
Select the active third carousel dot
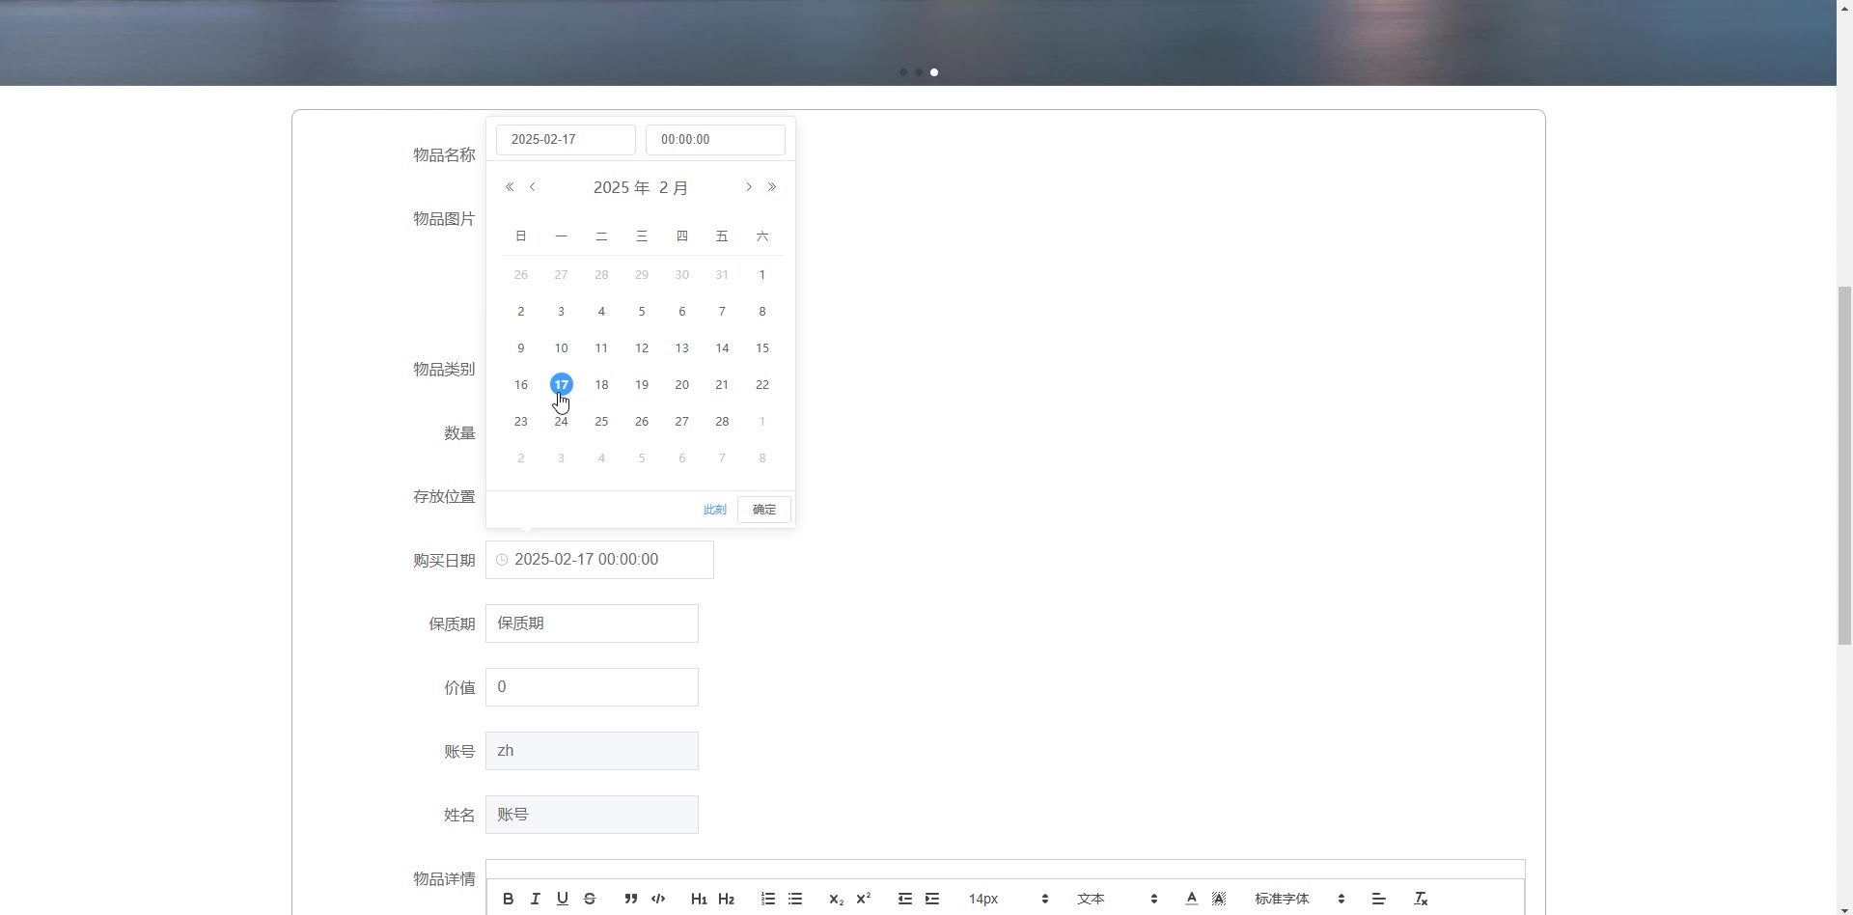pyautogui.click(x=934, y=72)
